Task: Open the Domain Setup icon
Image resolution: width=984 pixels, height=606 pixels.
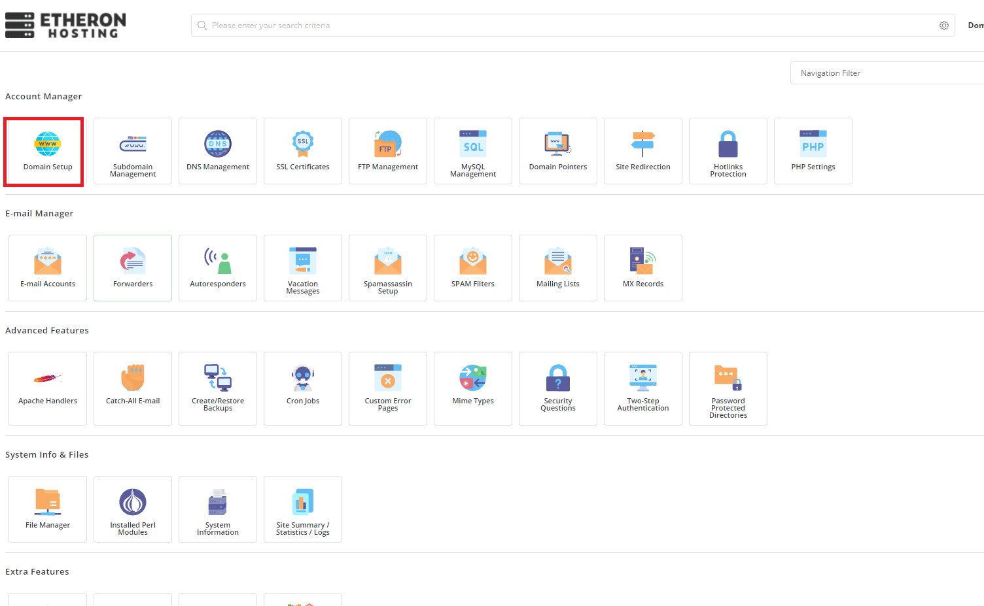Action: point(48,151)
